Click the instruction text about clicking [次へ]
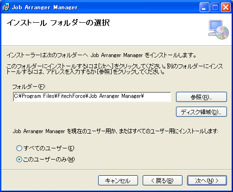The width and height of the screenshot is (233, 192). (115, 69)
